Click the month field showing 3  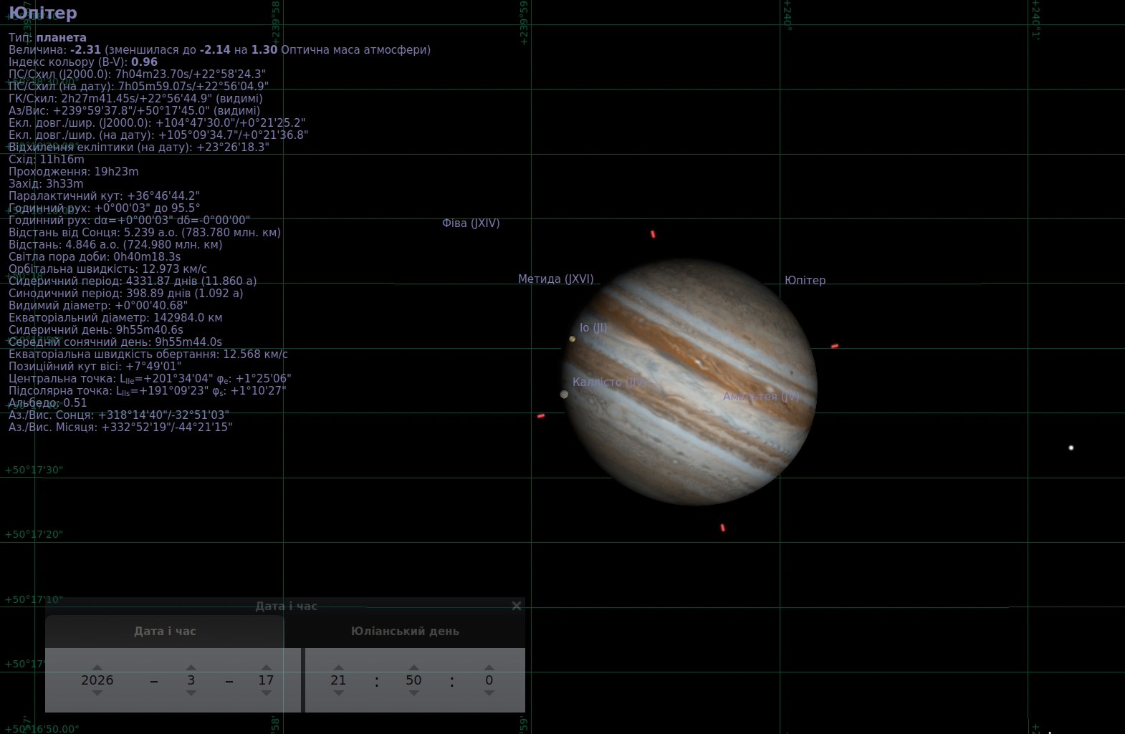point(191,680)
